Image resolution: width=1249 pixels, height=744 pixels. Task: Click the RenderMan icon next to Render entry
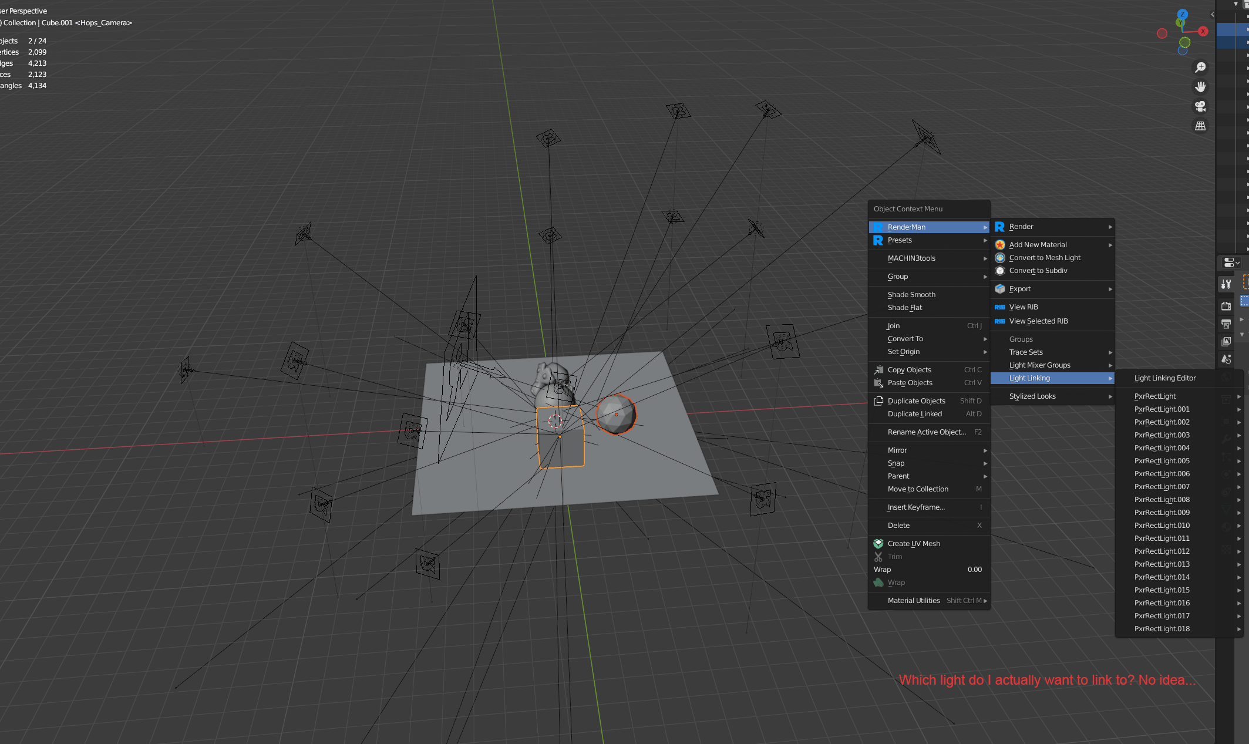(x=1000, y=227)
